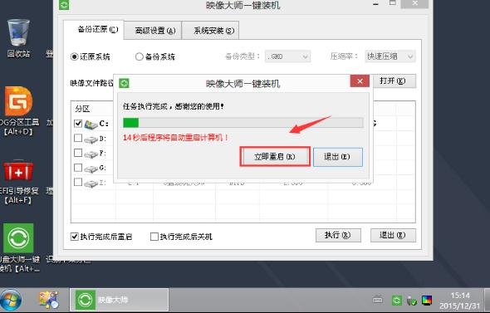Enable 执行完成后关机 checkbox
This screenshot has width=490, height=313.
click(x=154, y=237)
